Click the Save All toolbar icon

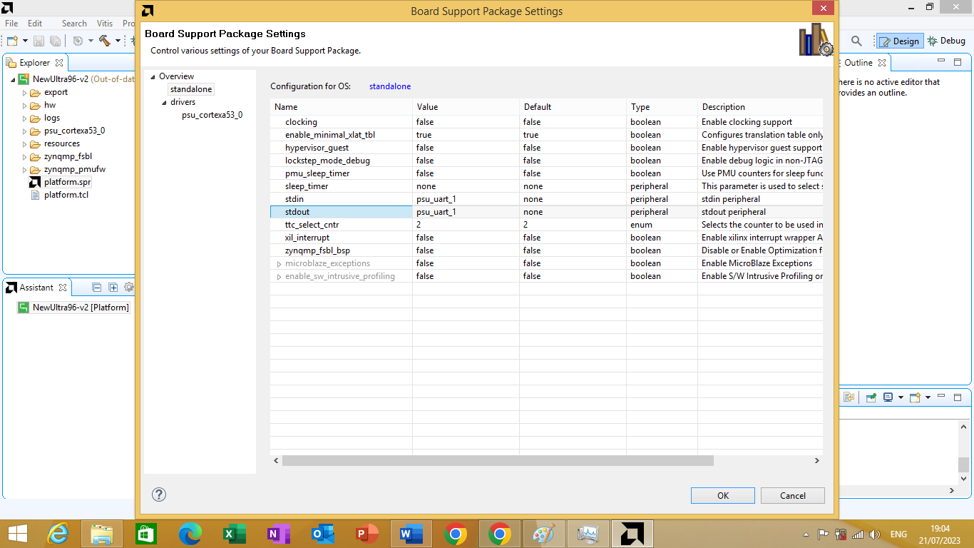pos(54,41)
